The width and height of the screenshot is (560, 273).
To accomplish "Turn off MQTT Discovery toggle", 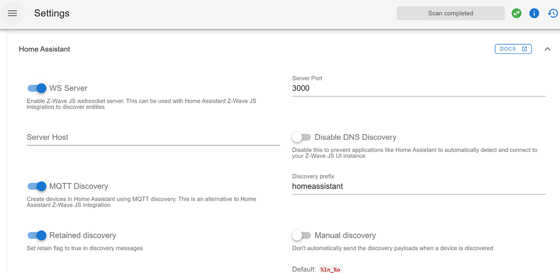I will pyautogui.click(x=37, y=187).
